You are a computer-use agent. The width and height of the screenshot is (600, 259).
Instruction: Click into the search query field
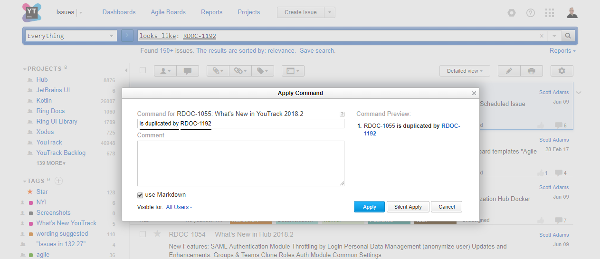[x=337, y=36]
